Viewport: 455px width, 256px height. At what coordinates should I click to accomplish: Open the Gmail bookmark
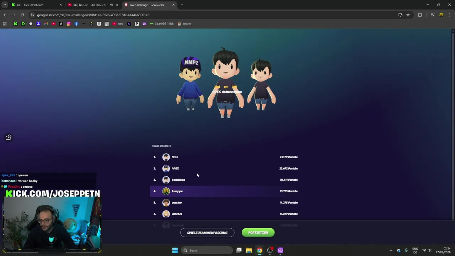46,24
